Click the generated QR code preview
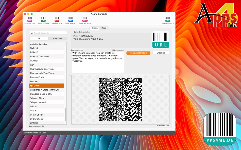 coord(120,99)
